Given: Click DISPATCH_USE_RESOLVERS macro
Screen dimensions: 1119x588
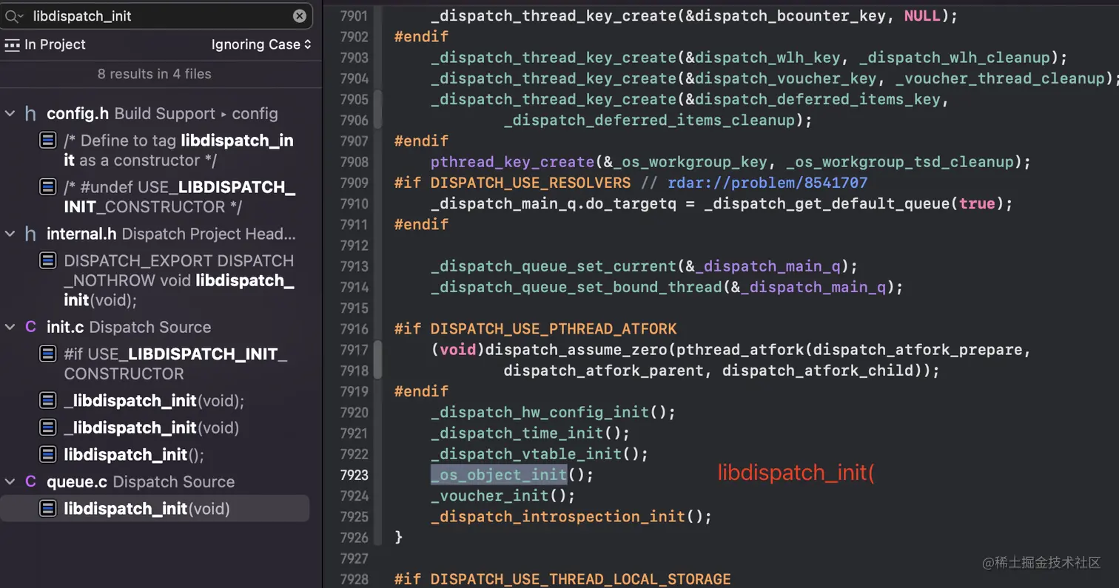Looking at the screenshot, I should tap(531, 183).
